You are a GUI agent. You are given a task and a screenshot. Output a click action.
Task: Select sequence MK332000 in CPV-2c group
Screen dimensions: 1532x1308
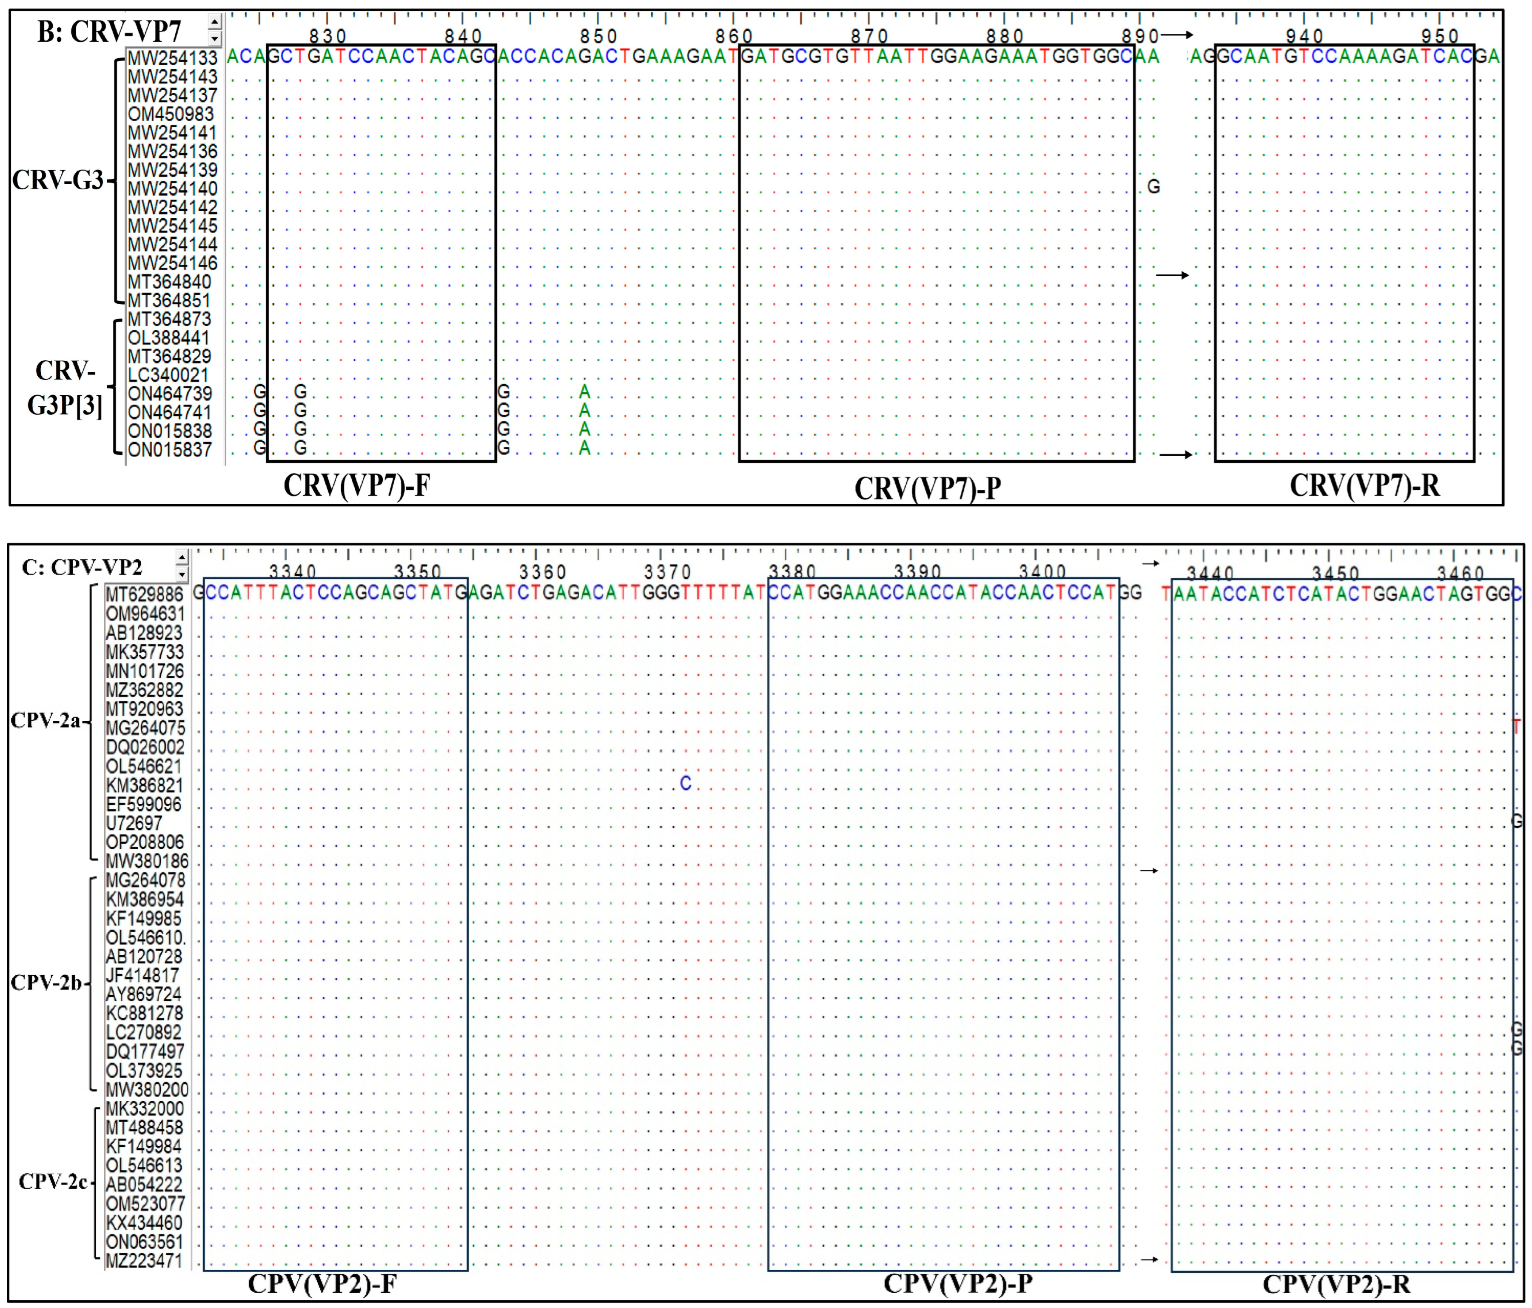pyautogui.click(x=145, y=1109)
